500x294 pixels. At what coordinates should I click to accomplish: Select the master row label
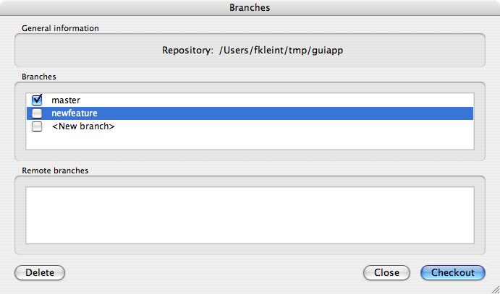66,100
